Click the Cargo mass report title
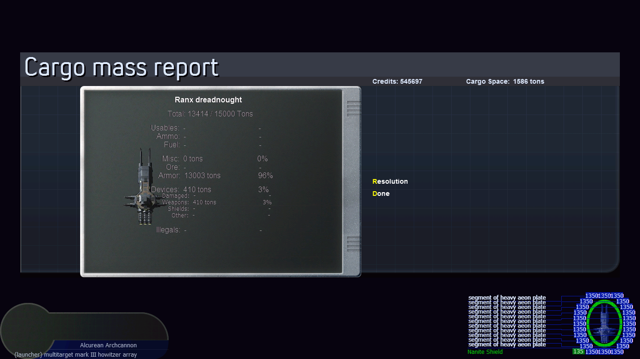 click(x=121, y=67)
